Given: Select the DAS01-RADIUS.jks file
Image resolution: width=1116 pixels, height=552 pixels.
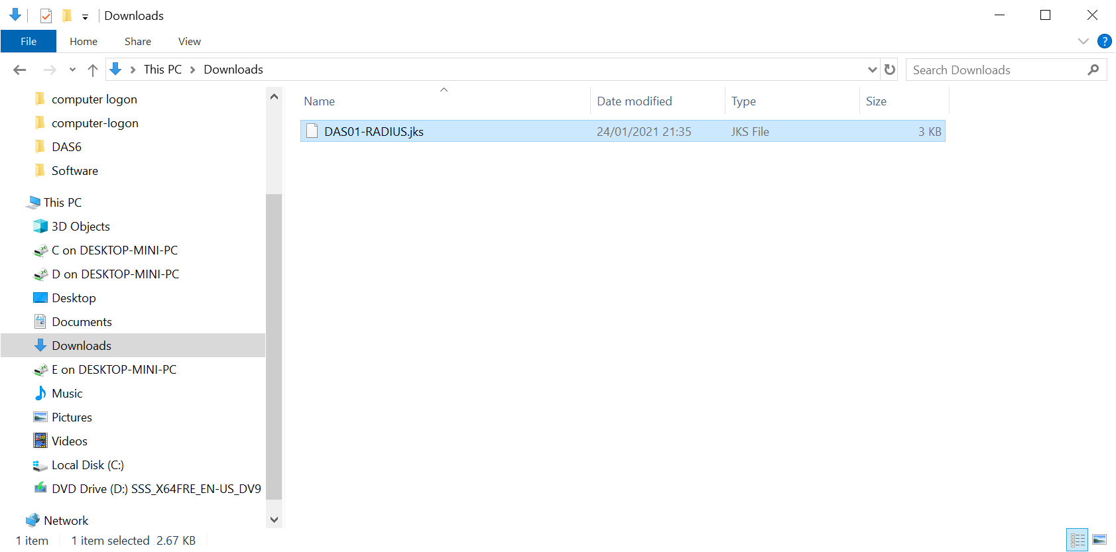Looking at the screenshot, I should [373, 131].
